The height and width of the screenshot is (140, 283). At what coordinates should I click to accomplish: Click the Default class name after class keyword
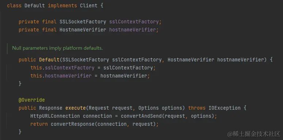coord(35,5)
